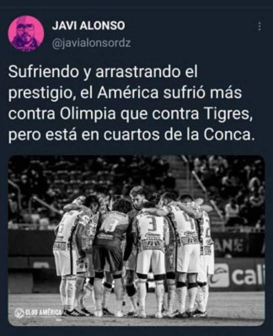Click the 'JAVI ALONSO' display name
Screen dimensions: 273x336
(x=88, y=26)
